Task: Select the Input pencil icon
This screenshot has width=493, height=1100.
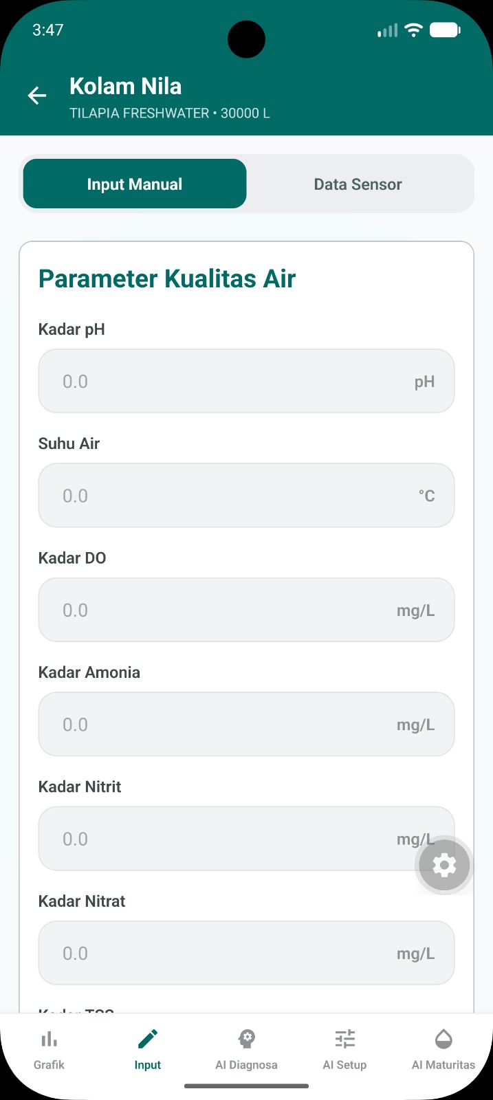Action: tap(148, 1039)
